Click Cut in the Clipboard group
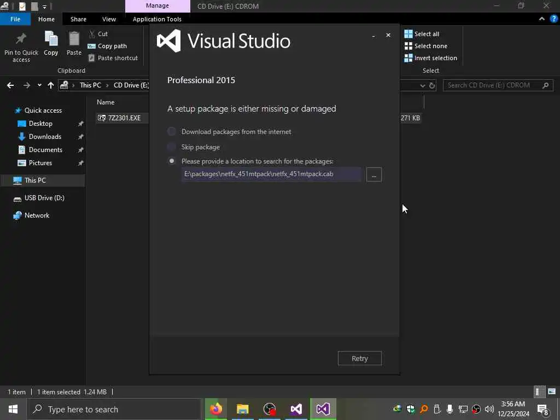This screenshot has width=560, height=420. [x=98, y=34]
